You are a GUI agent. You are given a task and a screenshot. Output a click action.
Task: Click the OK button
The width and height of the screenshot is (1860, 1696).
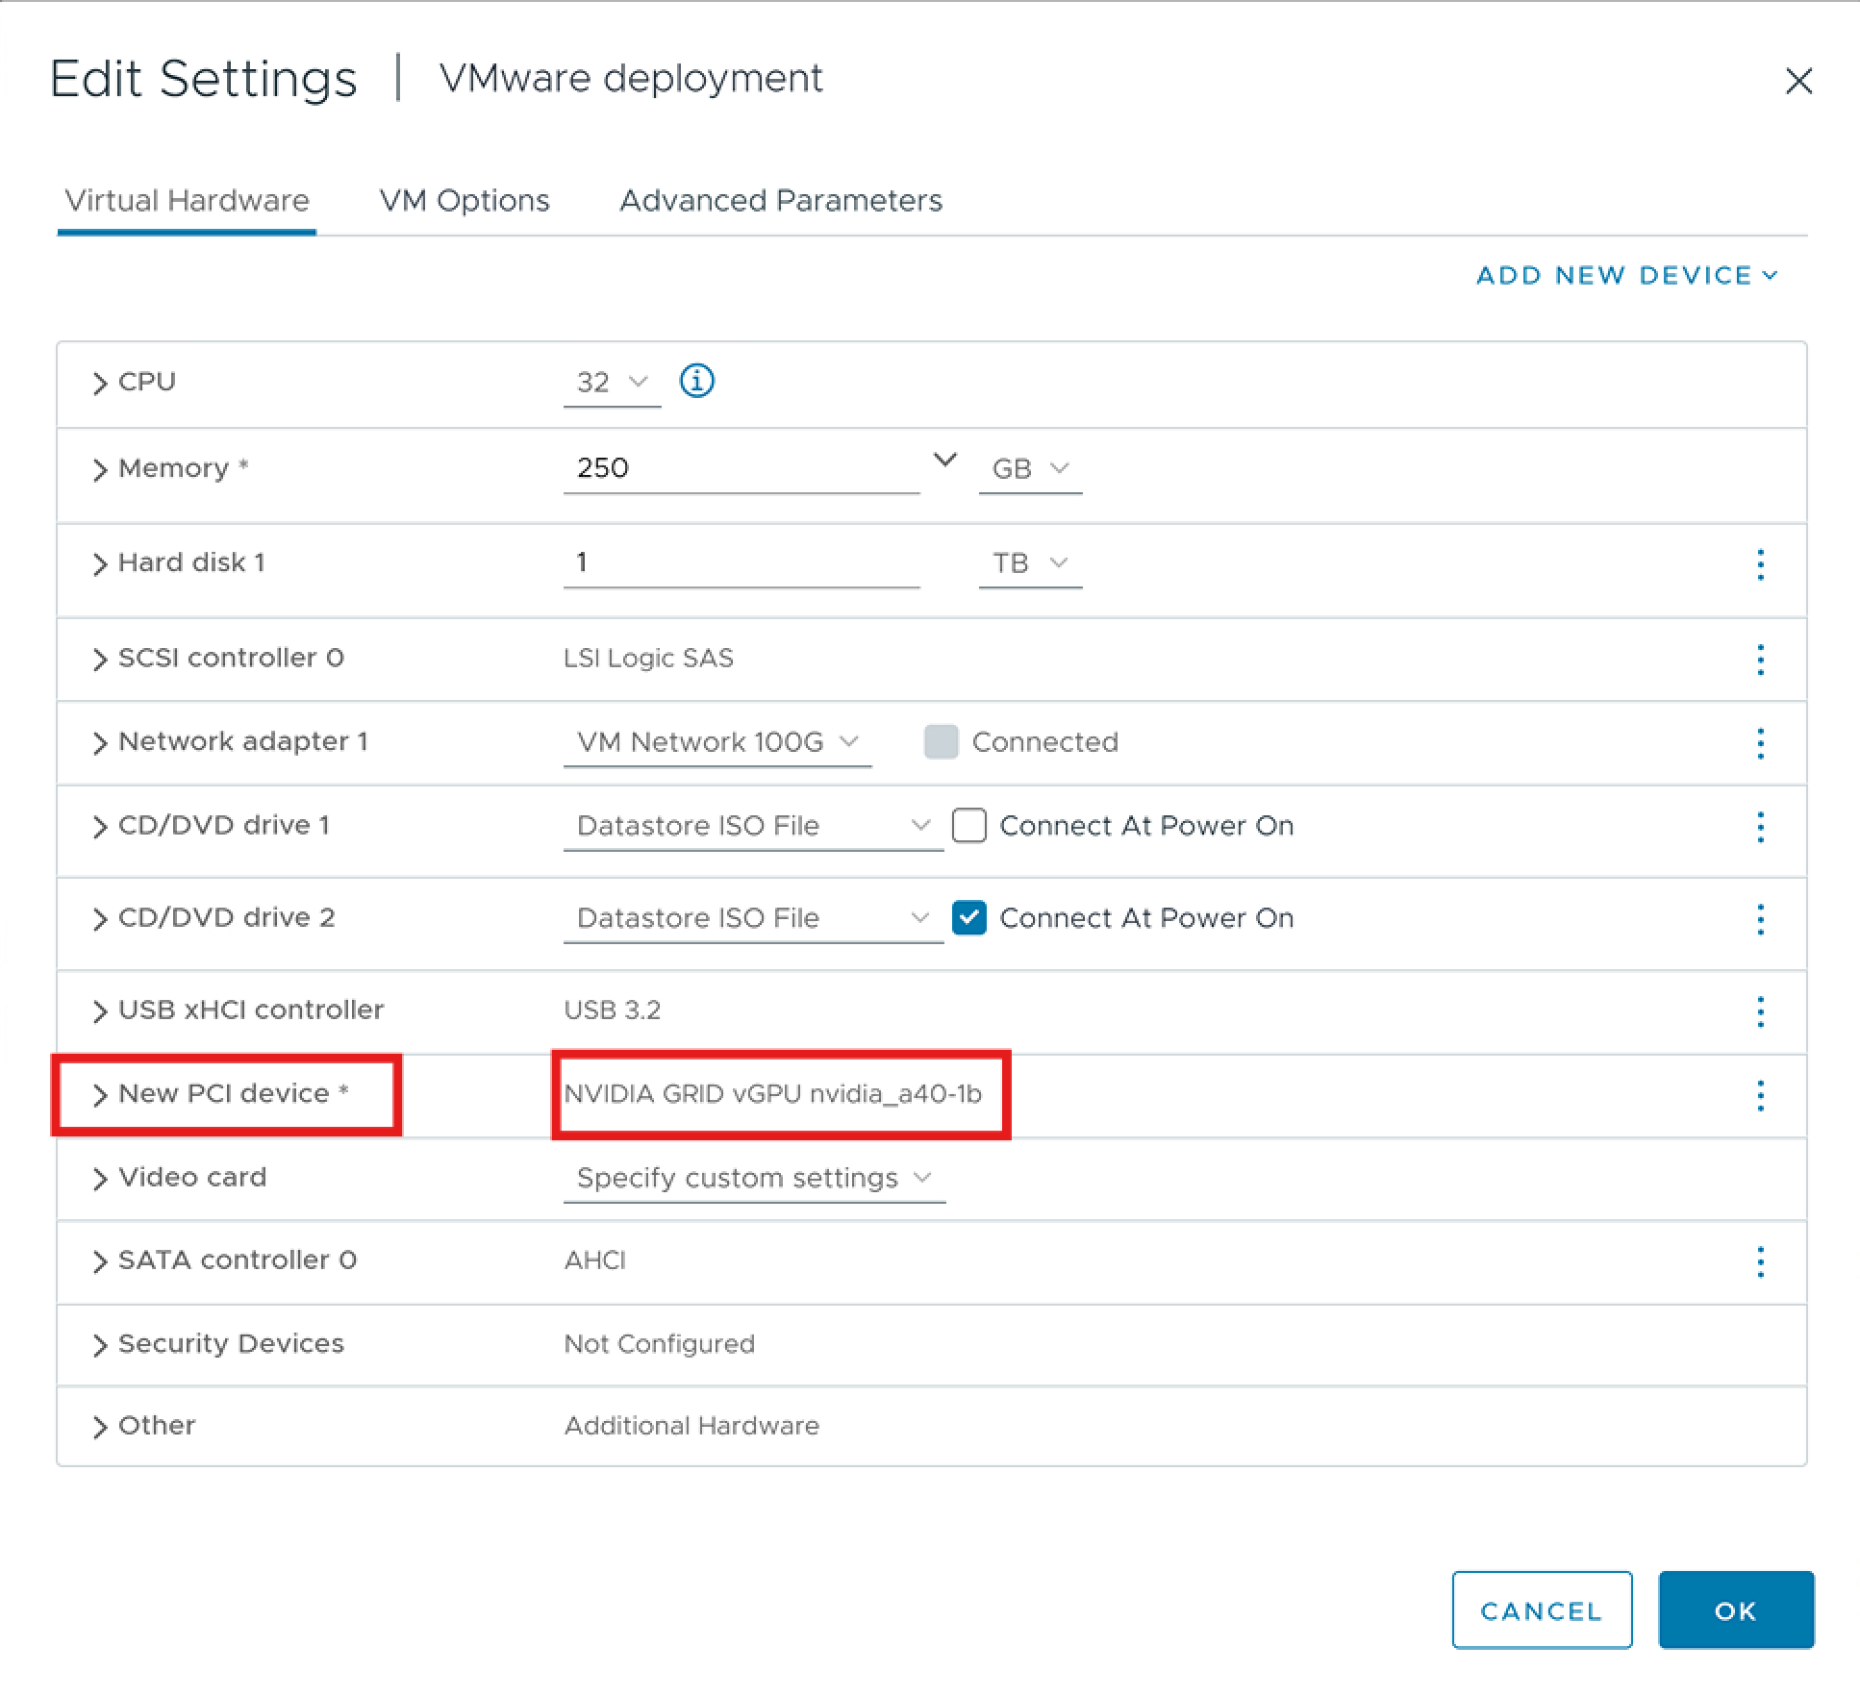[1735, 1611]
